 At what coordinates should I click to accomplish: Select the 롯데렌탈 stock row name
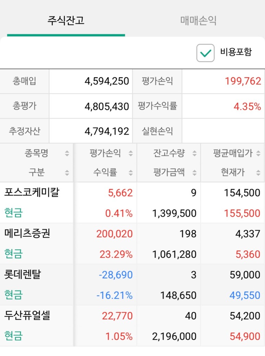[23, 274]
